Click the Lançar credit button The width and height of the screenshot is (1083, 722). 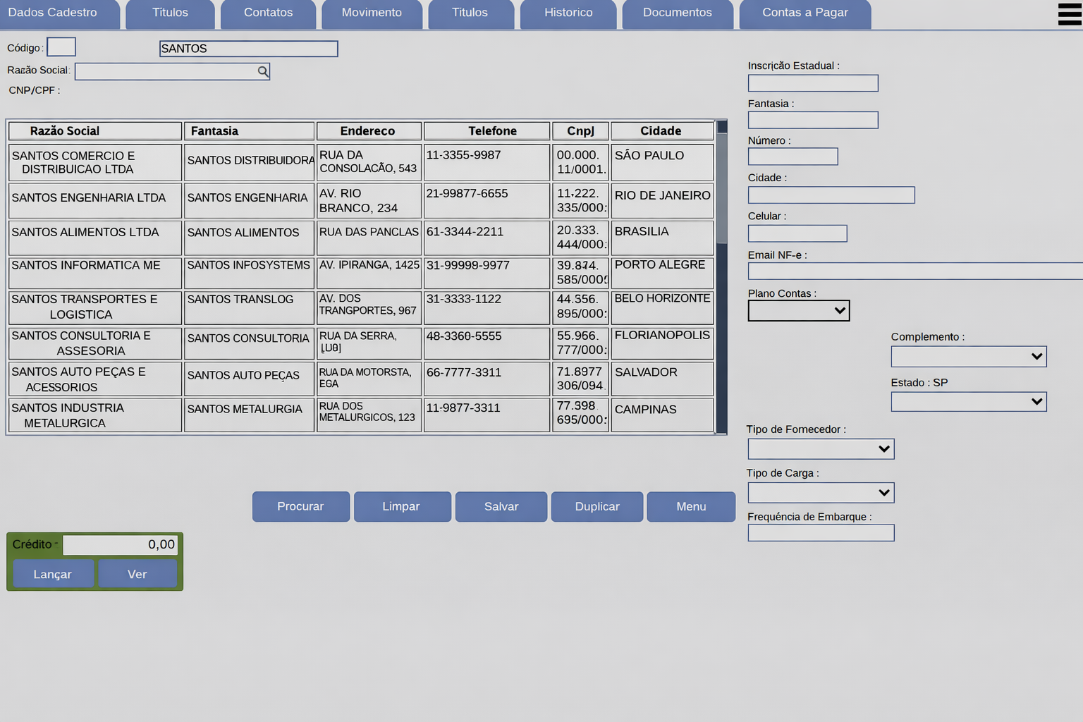click(x=52, y=574)
